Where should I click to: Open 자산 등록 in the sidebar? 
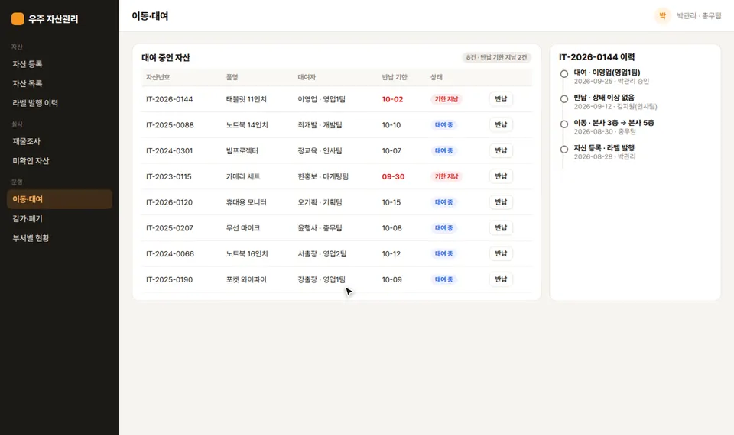click(x=60, y=64)
